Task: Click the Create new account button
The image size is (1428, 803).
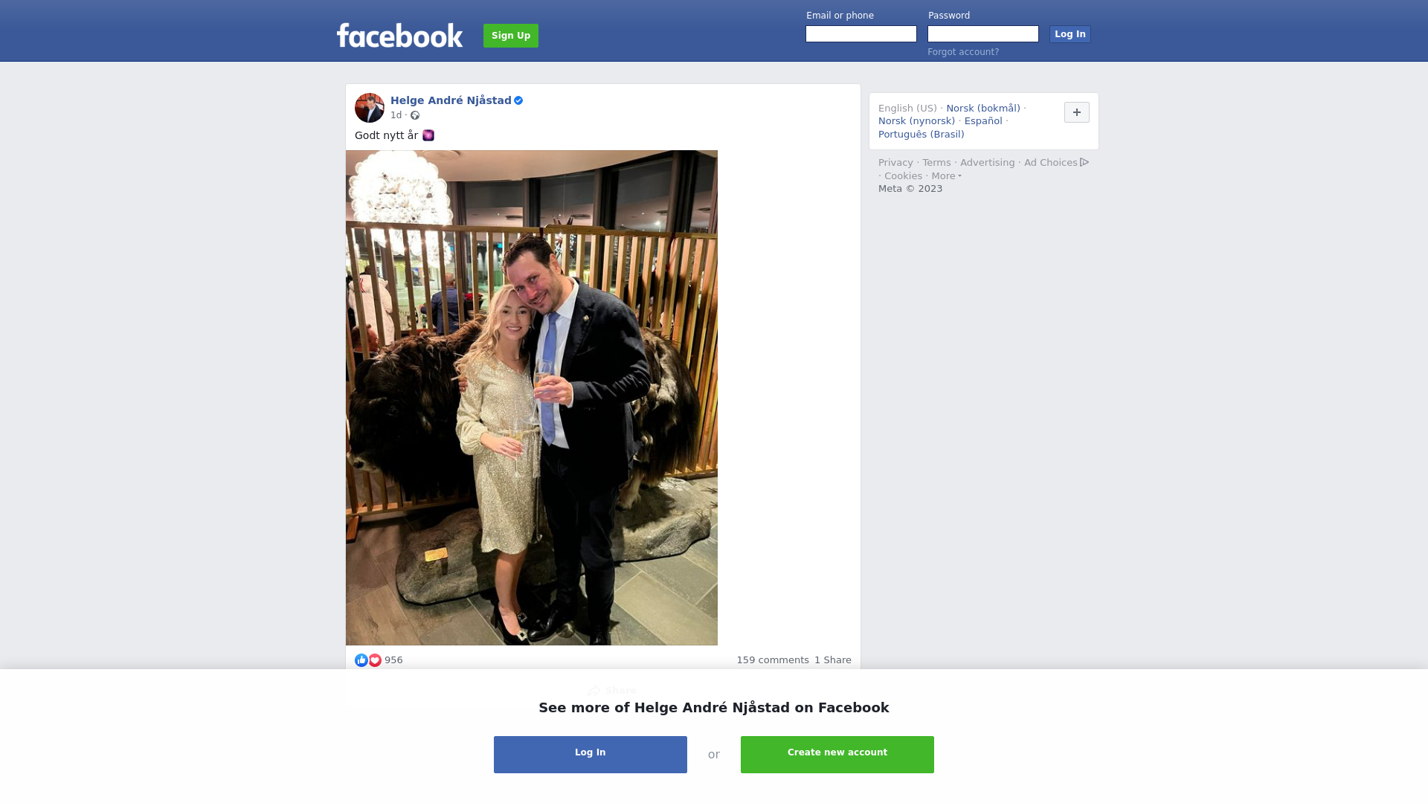Action: pyautogui.click(x=837, y=755)
